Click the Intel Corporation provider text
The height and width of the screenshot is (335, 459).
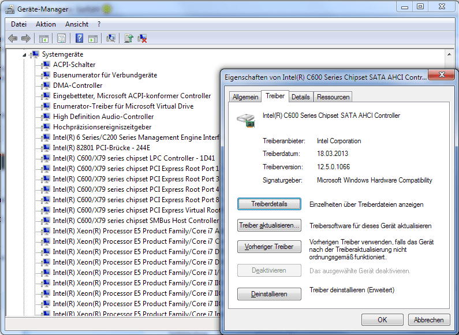[339, 141]
